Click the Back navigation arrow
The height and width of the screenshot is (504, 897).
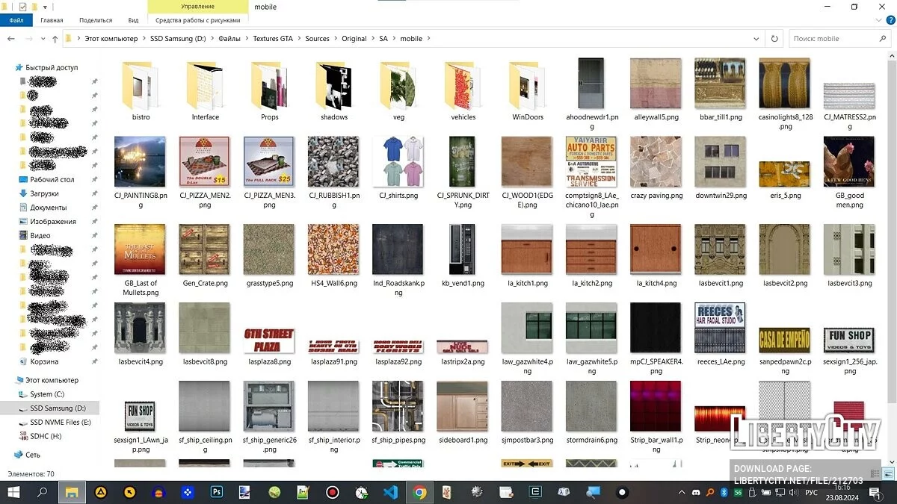11,39
